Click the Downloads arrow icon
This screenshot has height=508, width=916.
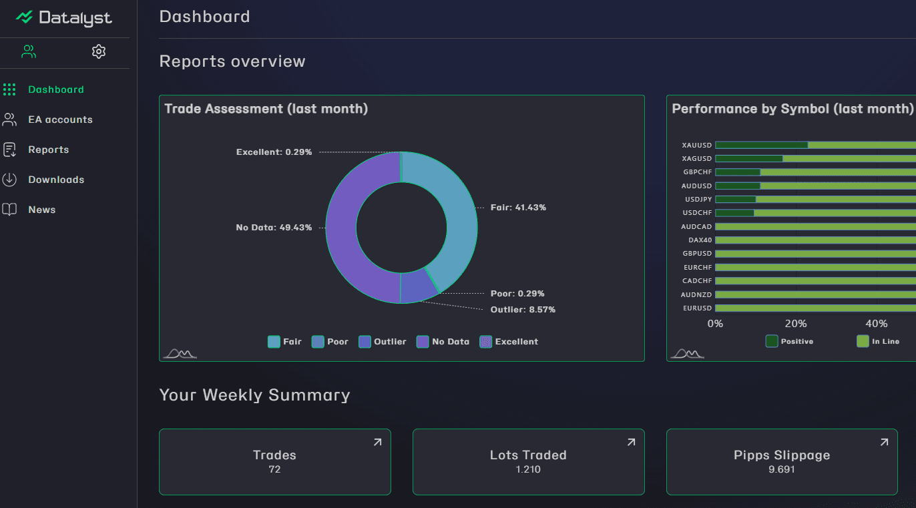(9, 180)
